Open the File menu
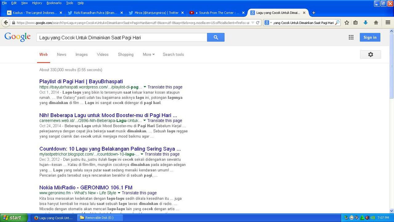This screenshot has height=222, width=394. click(x=4, y=3)
